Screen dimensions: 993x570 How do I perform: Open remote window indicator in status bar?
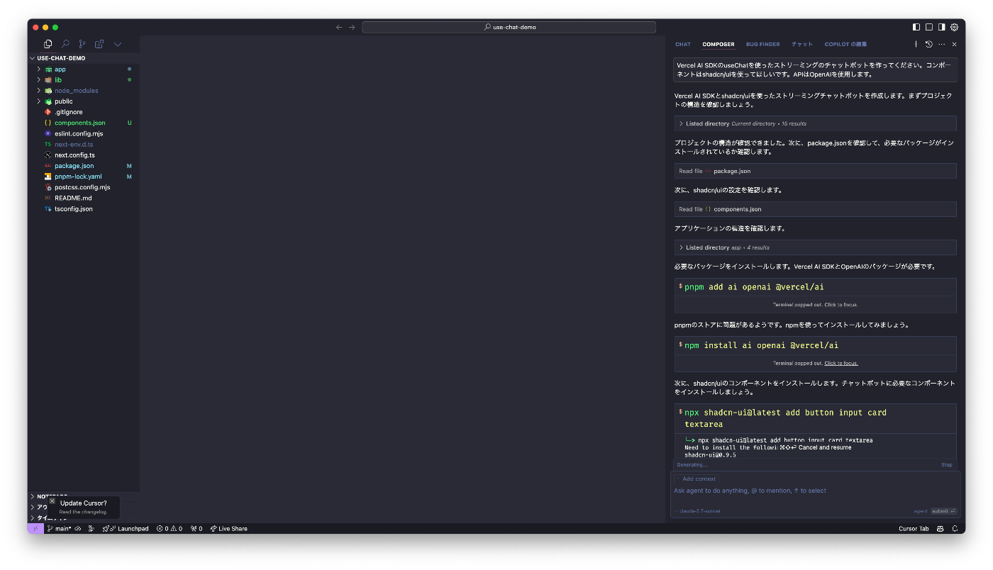pyautogui.click(x=35, y=529)
